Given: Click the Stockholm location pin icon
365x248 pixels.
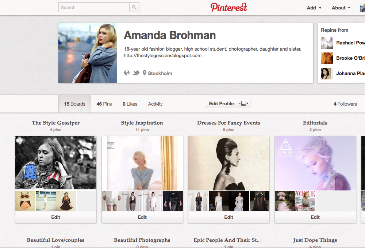Looking at the screenshot, I should pyautogui.click(x=145, y=73).
